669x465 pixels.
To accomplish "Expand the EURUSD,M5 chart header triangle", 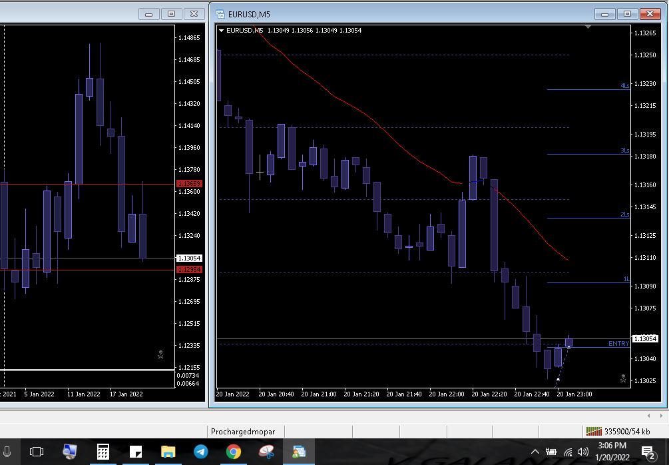I will [222, 30].
